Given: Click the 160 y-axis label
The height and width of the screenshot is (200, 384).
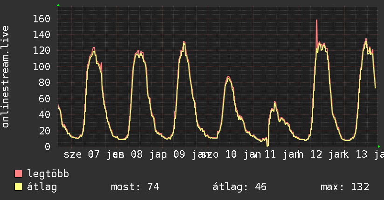Looking at the screenshot, I should (x=41, y=19).
